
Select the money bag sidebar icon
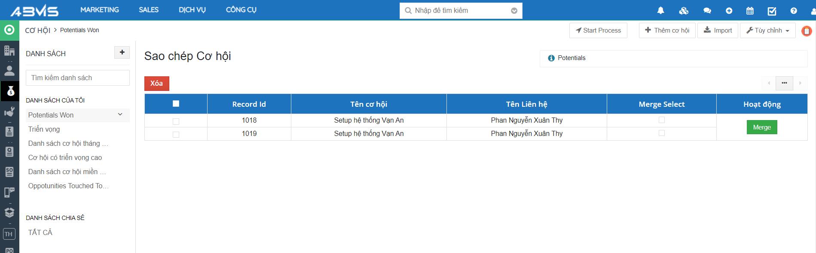[10, 91]
